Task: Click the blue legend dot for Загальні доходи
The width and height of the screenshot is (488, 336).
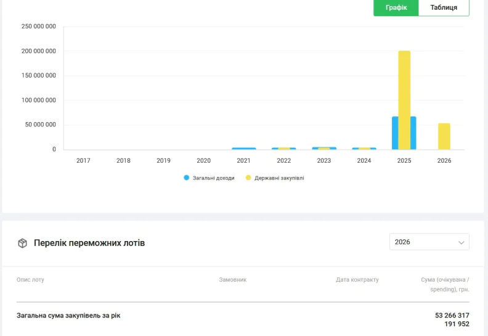Action: pos(187,178)
